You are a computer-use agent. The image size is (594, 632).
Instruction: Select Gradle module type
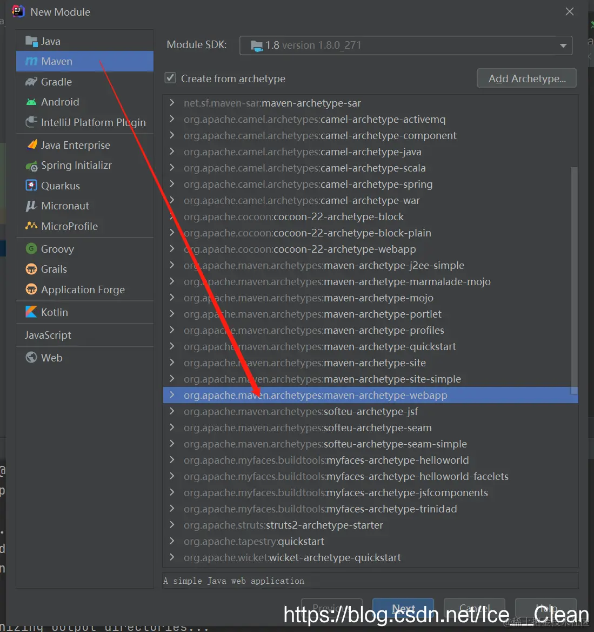[84, 82]
